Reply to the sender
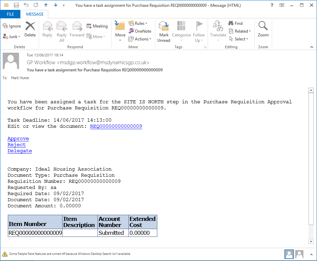317x261 pixels. click(47, 30)
